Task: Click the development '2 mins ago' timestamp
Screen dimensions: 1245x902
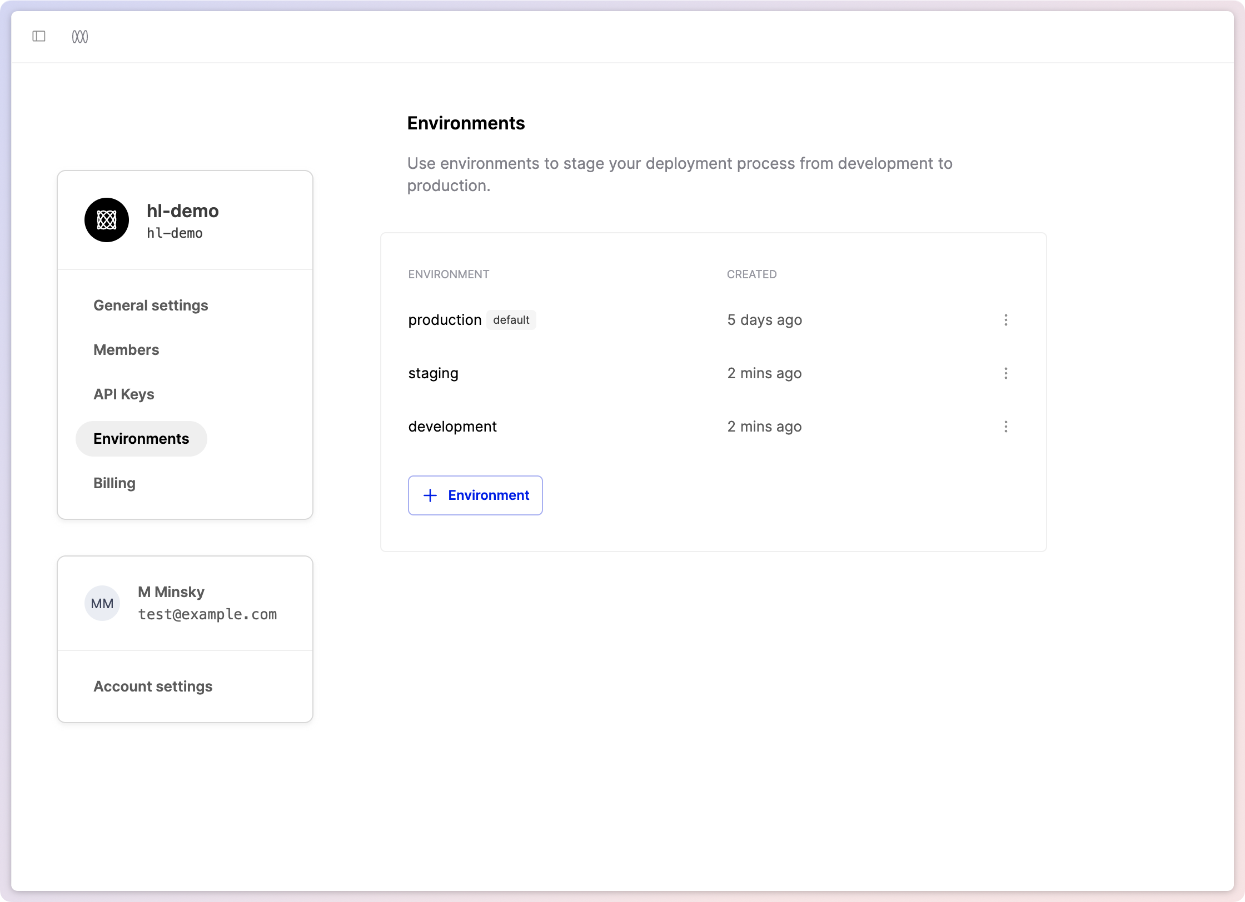Action: (765, 427)
